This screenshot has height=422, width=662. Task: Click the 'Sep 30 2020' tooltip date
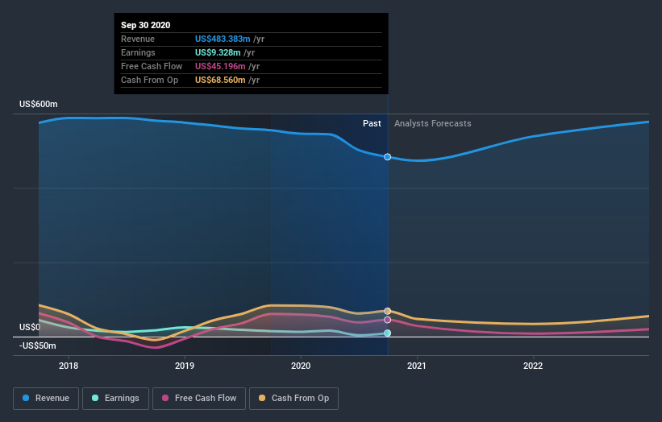146,25
